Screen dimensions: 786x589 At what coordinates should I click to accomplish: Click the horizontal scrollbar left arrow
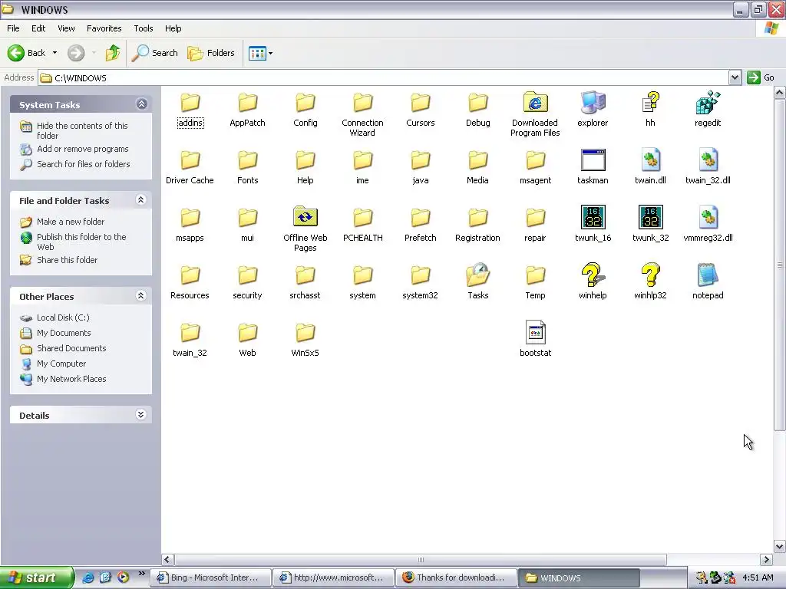[167, 559]
